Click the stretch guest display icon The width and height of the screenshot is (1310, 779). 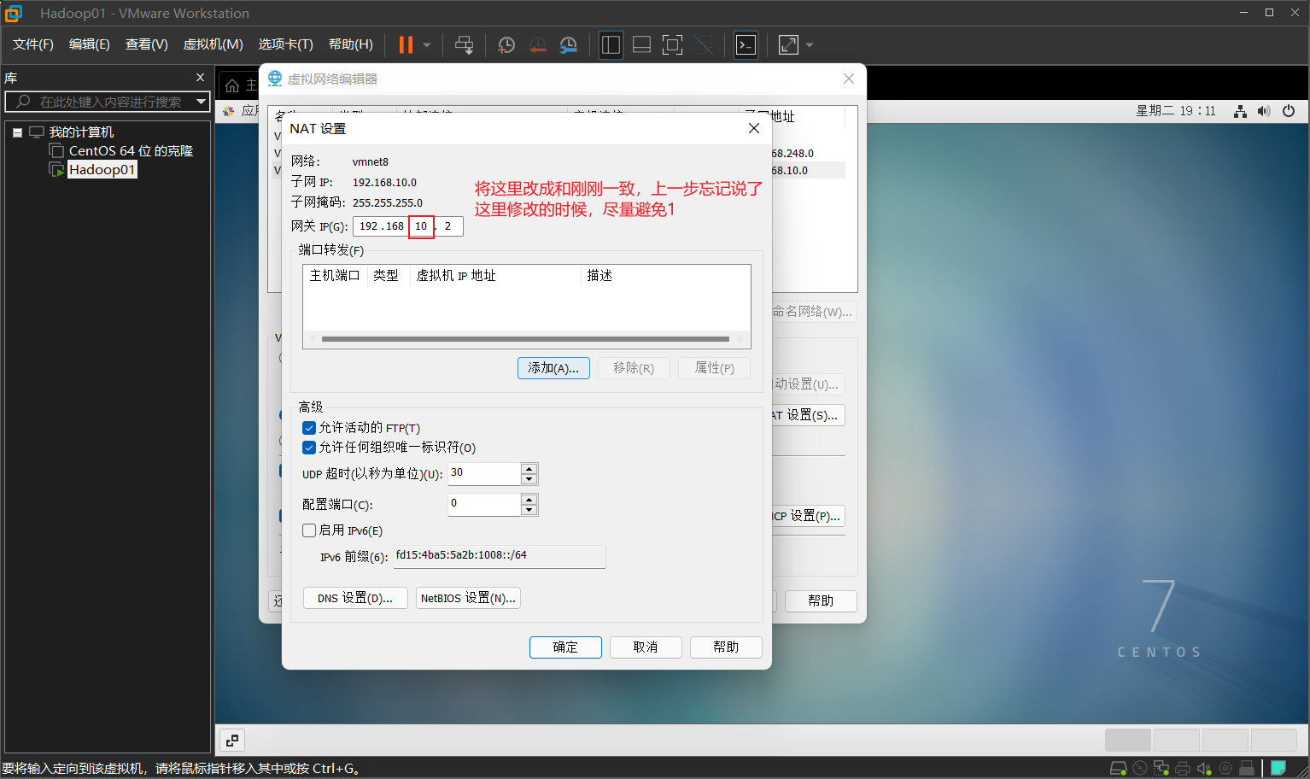tap(789, 45)
